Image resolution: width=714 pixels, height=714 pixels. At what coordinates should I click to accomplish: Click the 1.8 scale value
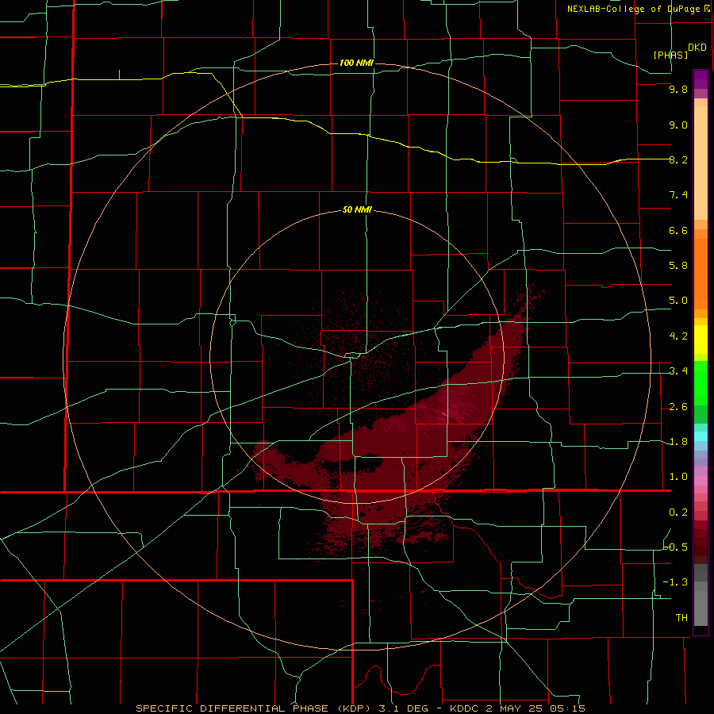(678, 442)
